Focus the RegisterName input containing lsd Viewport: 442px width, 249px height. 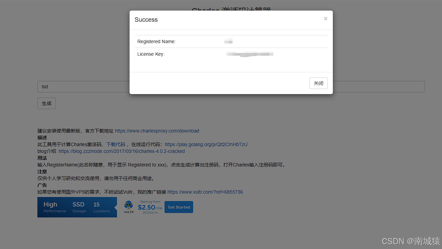(x=231, y=87)
